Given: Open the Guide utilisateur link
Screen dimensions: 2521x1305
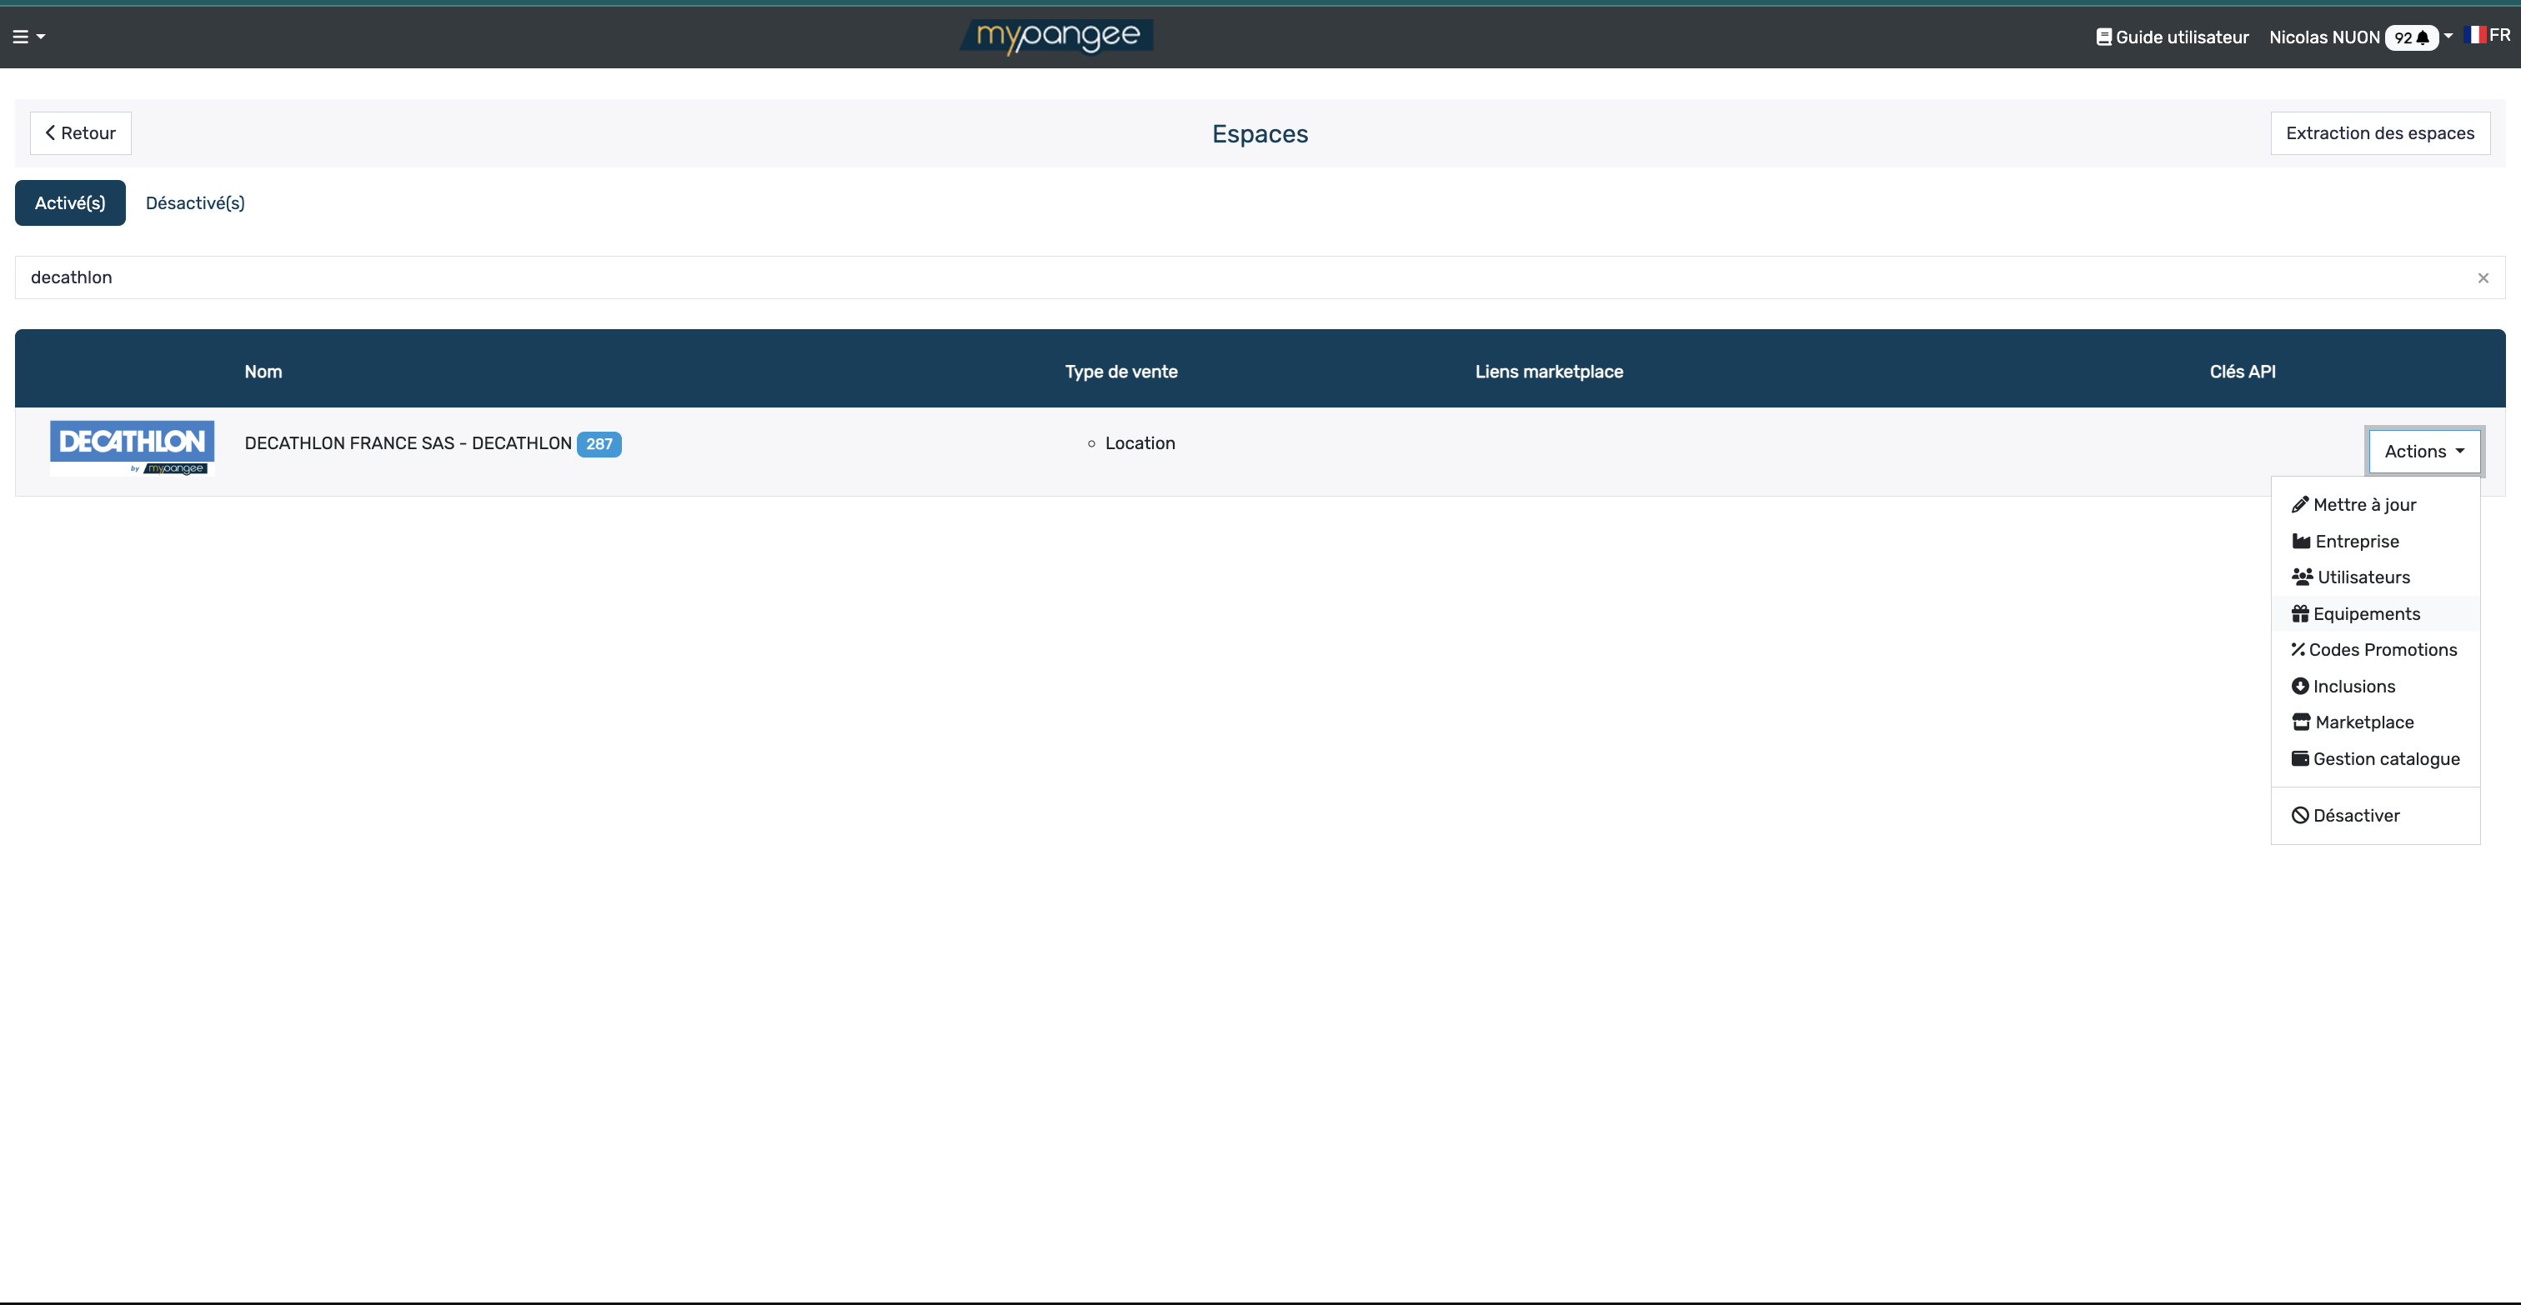Looking at the screenshot, I should [2172, 37].
